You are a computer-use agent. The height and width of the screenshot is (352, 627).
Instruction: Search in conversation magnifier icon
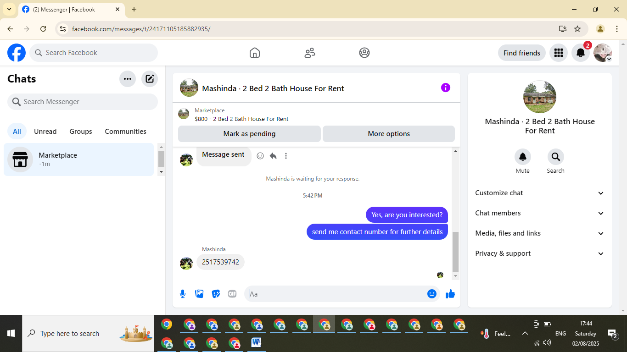(556, 157)
